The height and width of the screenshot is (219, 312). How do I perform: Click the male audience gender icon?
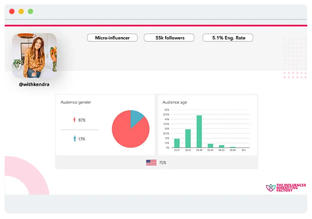[x=75, y=139]
